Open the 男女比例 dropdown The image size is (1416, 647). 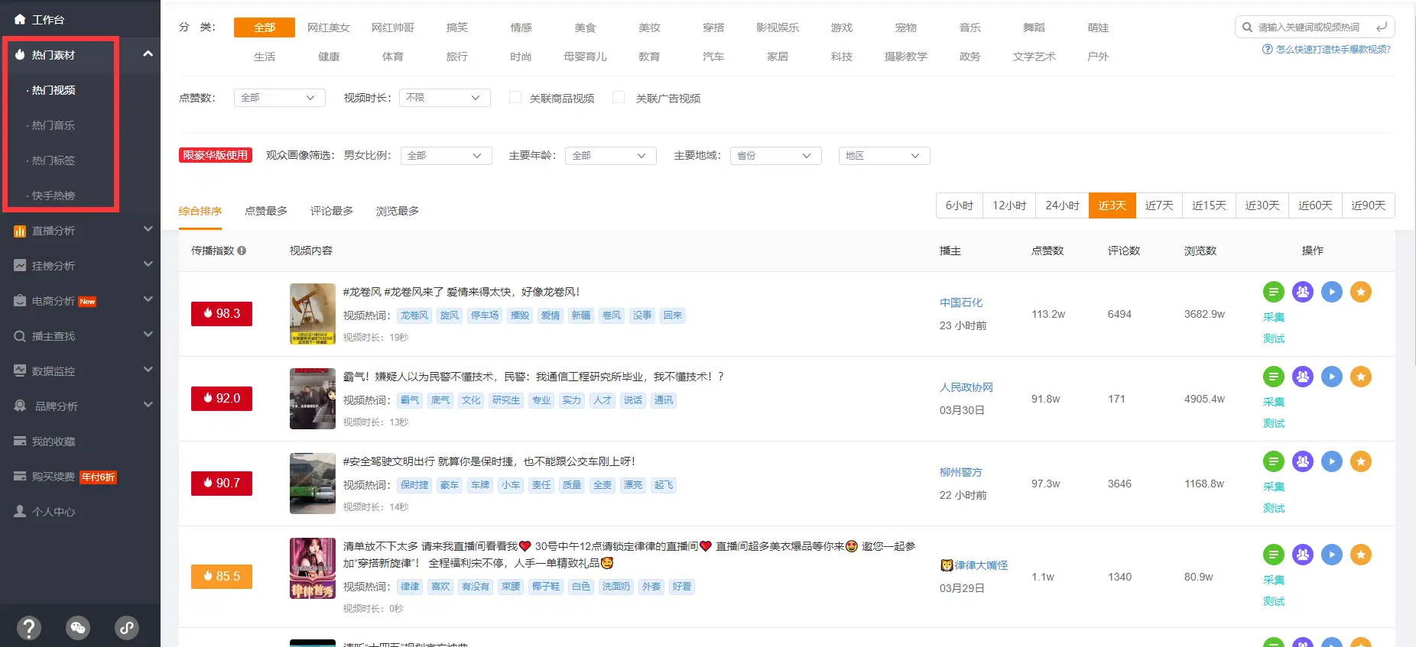click(447, 156)
